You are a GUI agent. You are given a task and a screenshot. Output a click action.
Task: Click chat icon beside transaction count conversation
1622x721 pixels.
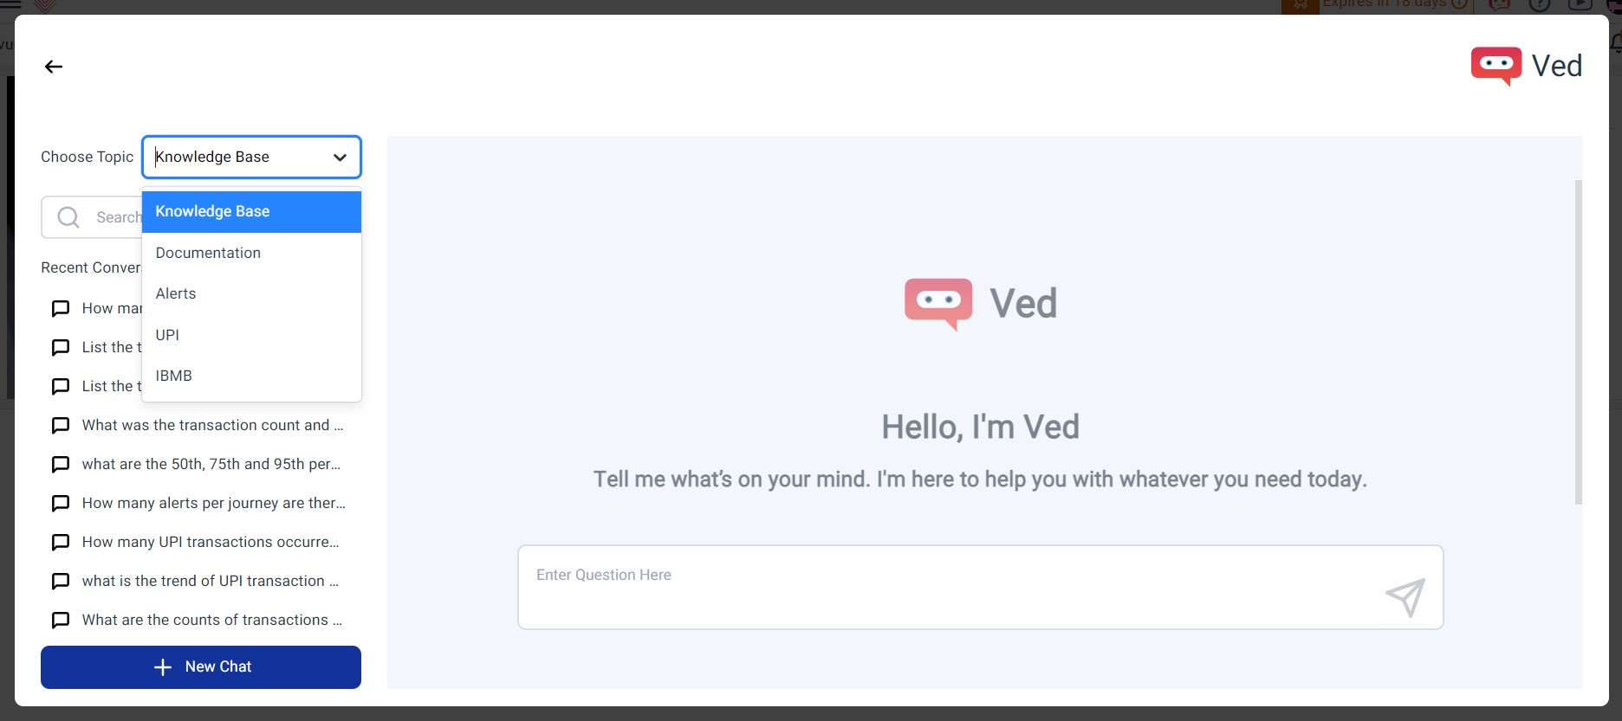pyautogui.click(x=61, y=426)
